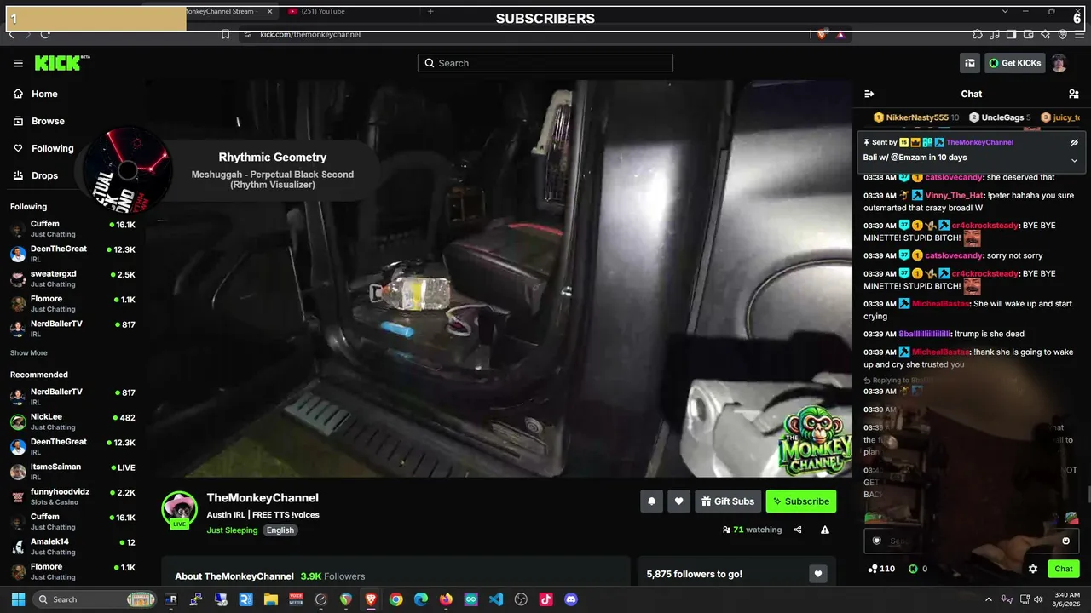Open the Kick sidebar hamburger menu
Image resolution: width=1091 pixels, height=613 pixels.
(x=18, y=63)
